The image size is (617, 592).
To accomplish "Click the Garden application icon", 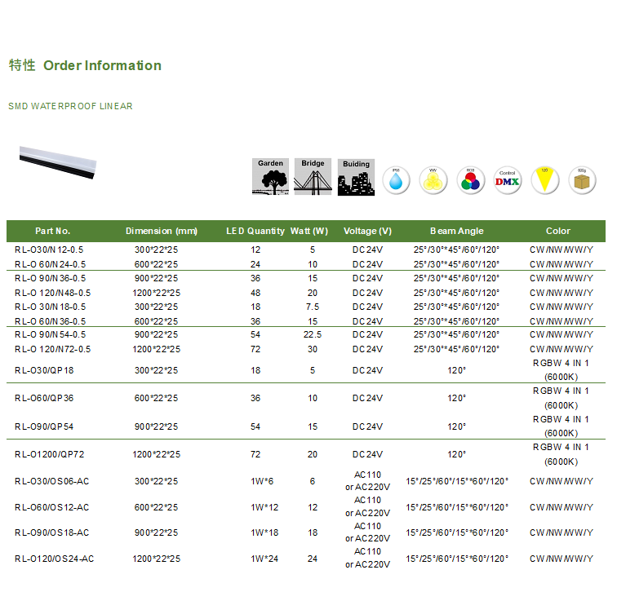I will pos(270,176).
